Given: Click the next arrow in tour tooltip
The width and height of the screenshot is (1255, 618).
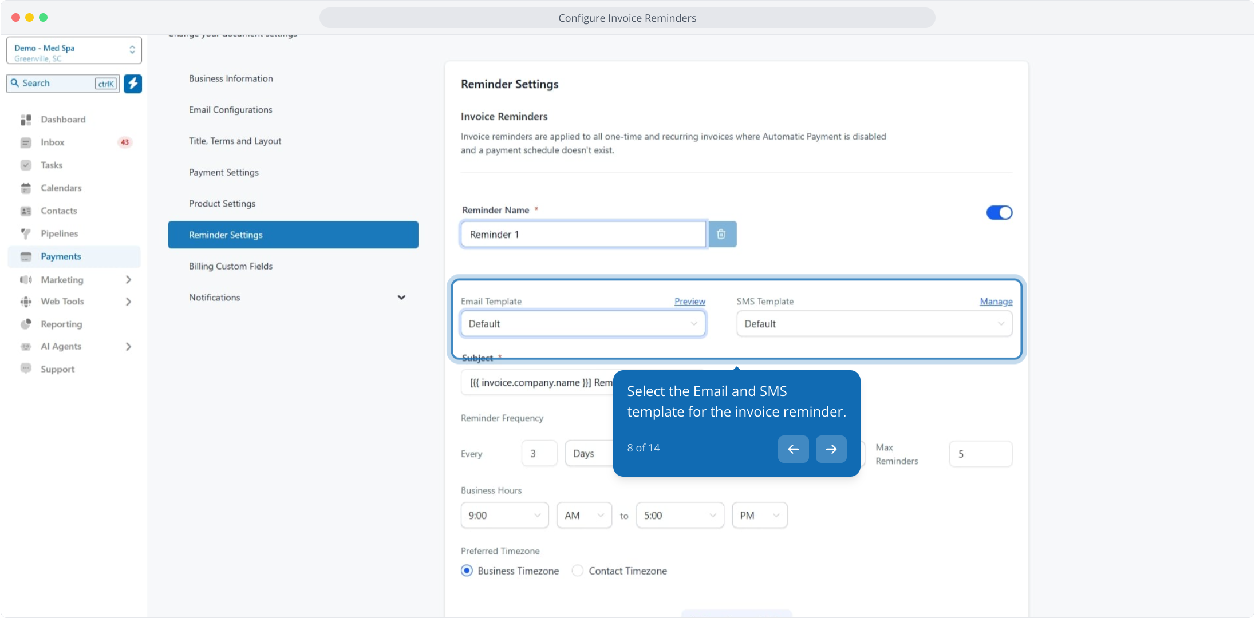Looking at the screenshot, I should pyautogui.click(x=831, y=449).
